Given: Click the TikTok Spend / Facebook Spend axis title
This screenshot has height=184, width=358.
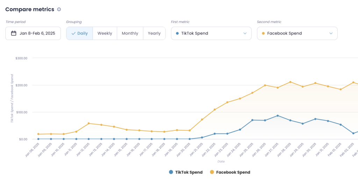Looking at the screenshot, I should [x=12, y=98].
